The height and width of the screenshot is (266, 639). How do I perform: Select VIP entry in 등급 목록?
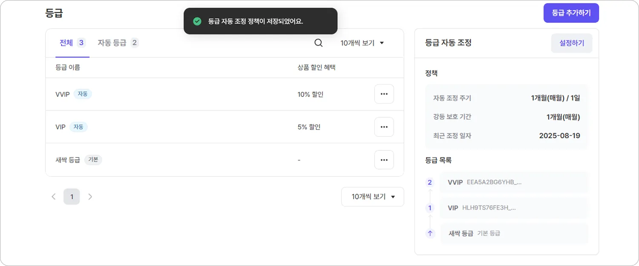[x=513, y=208]
